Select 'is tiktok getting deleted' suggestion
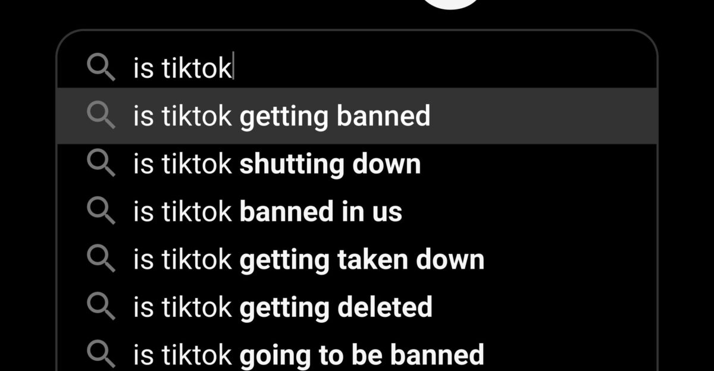 (x=357, y=307)
